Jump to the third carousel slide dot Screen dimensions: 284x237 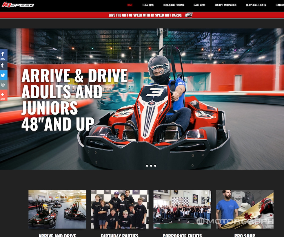tap(155, 166)
